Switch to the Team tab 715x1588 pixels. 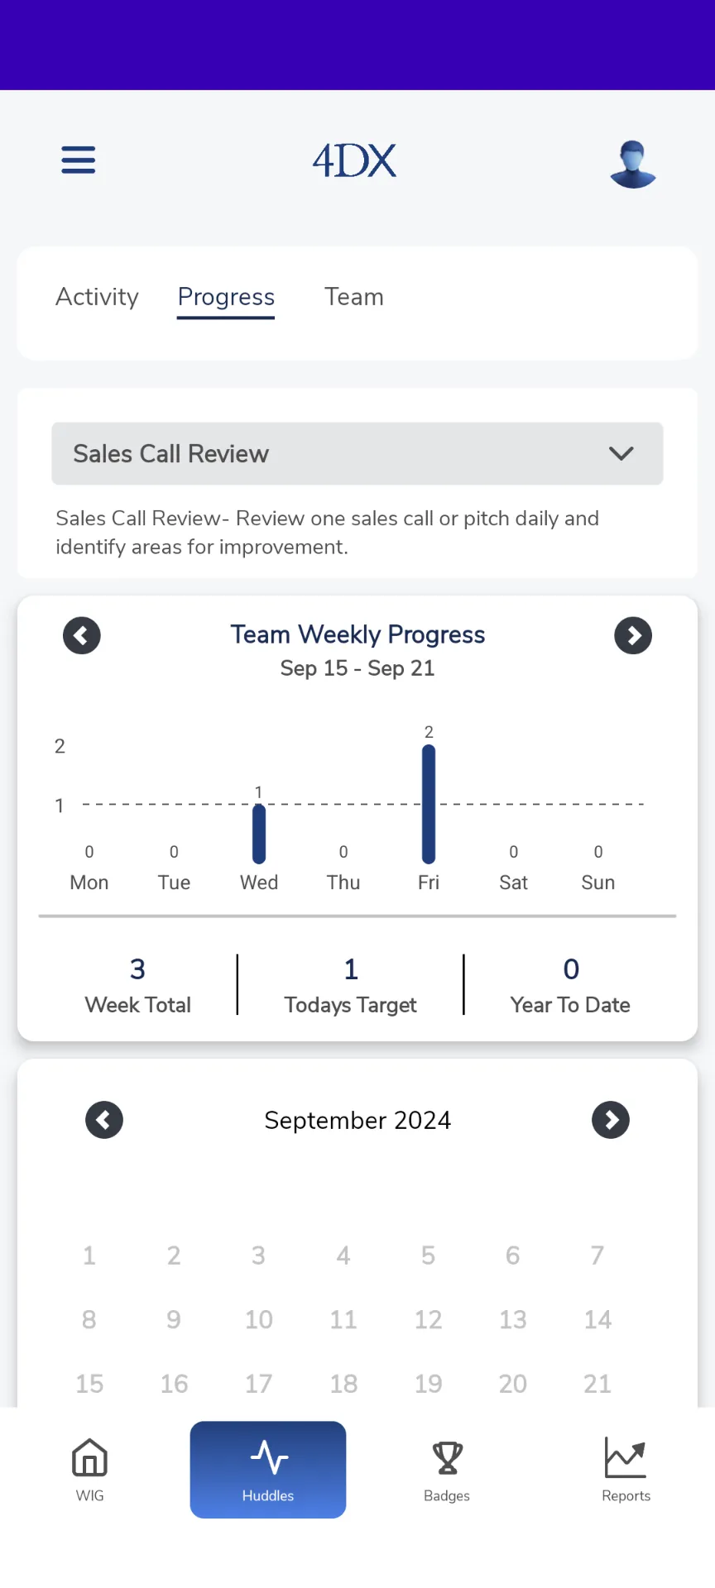tap(354, 297)
